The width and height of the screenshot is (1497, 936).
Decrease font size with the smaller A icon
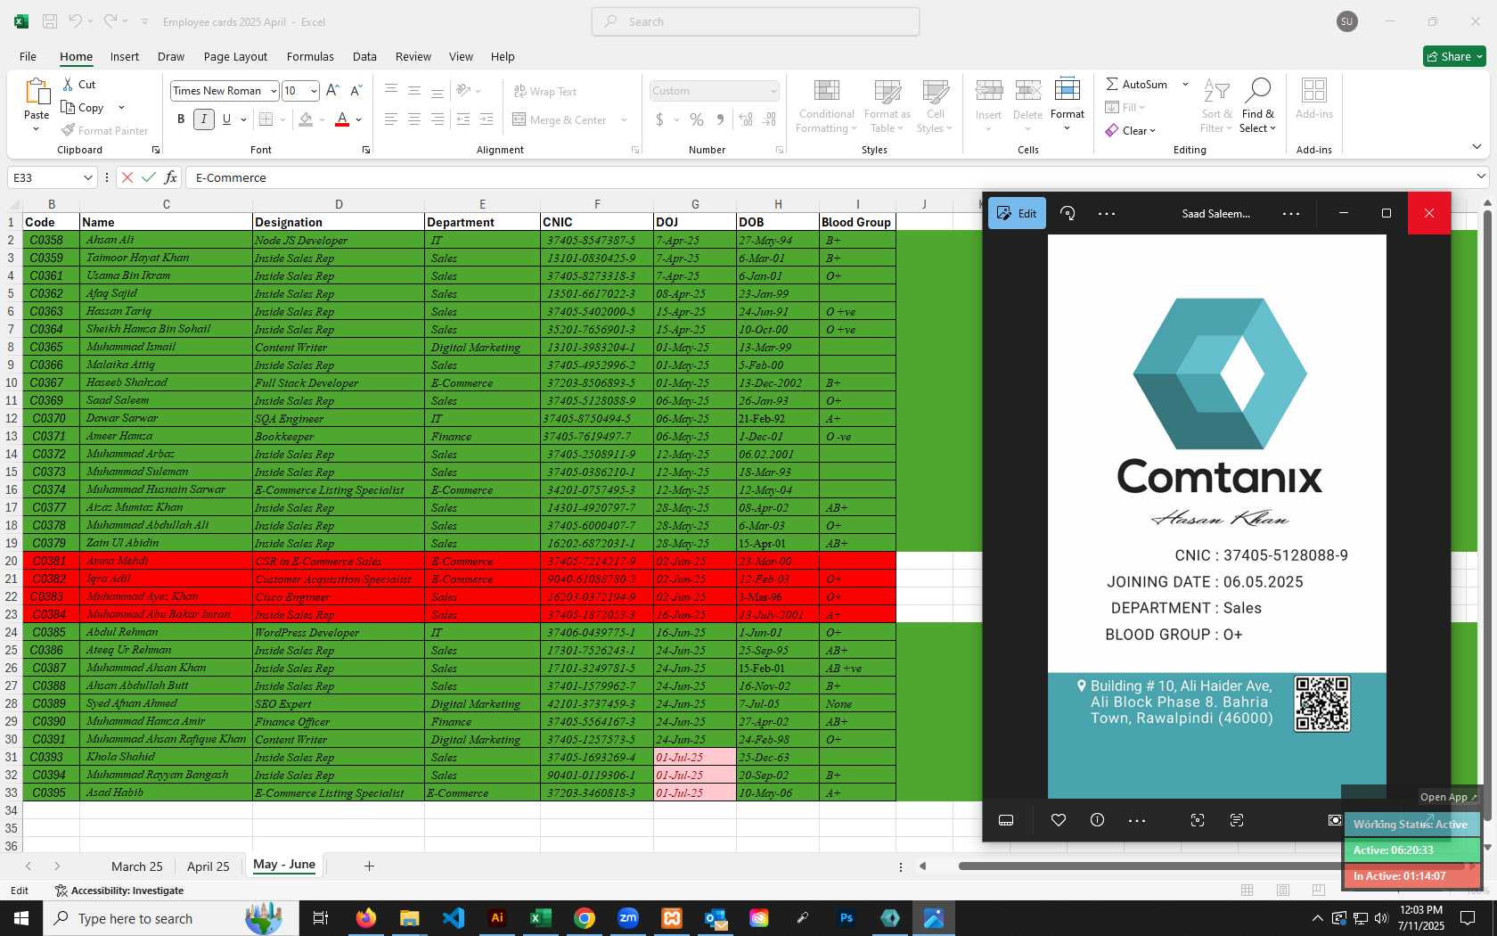pyautogui.click(x=356, y=90)
